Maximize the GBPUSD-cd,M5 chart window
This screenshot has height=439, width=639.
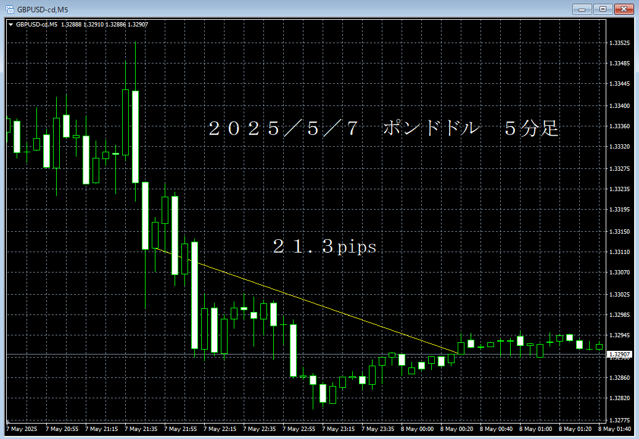[603, 9]
